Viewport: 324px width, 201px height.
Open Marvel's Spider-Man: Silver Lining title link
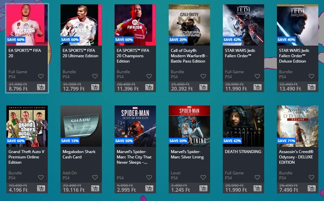click(187, 154)
